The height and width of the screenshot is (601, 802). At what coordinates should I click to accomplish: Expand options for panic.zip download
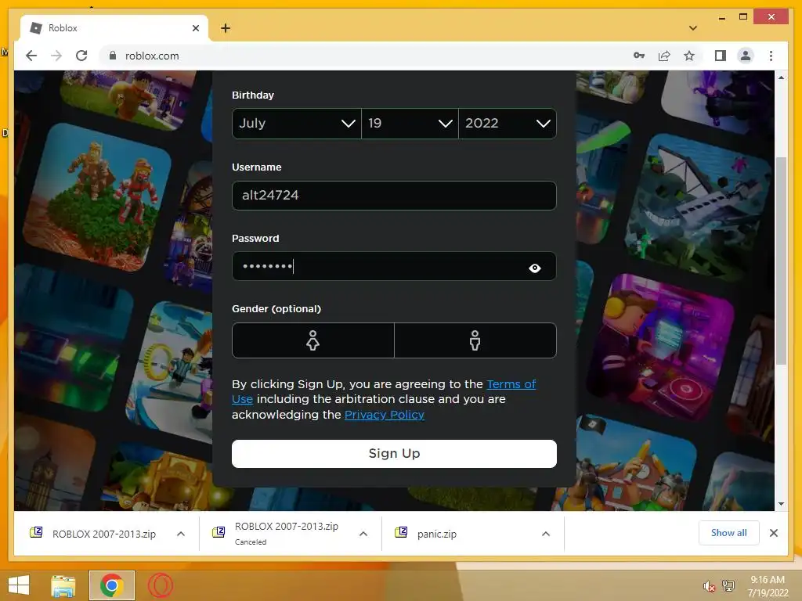546,534
